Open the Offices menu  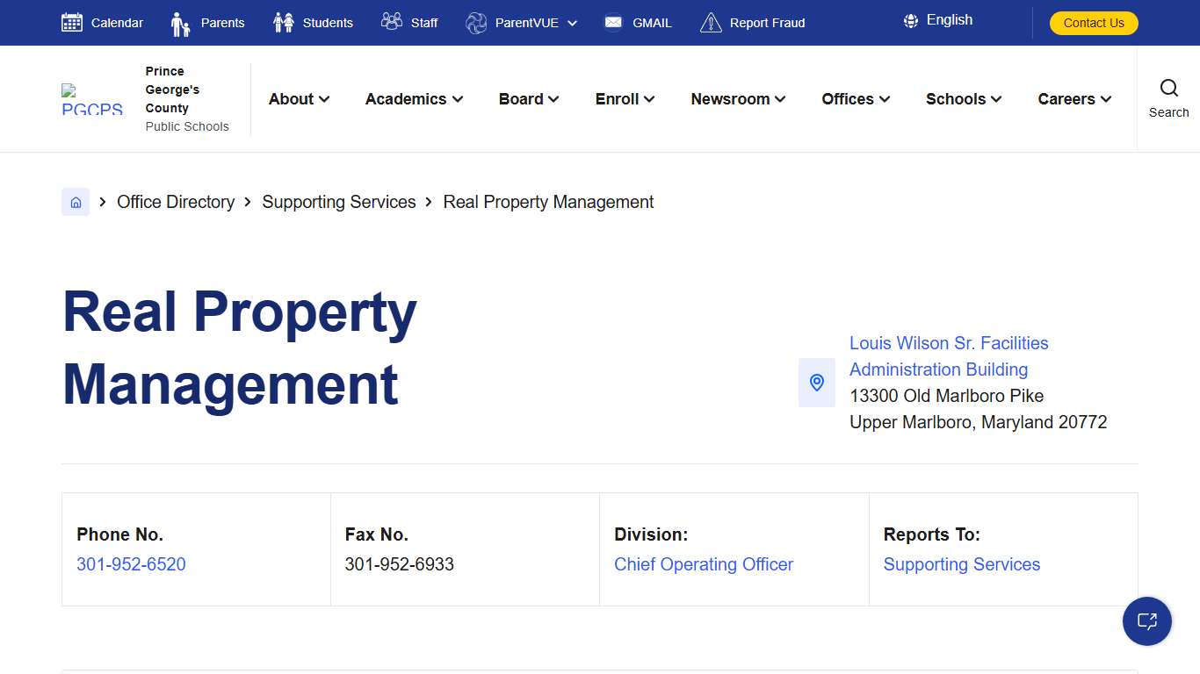(854, 99)
